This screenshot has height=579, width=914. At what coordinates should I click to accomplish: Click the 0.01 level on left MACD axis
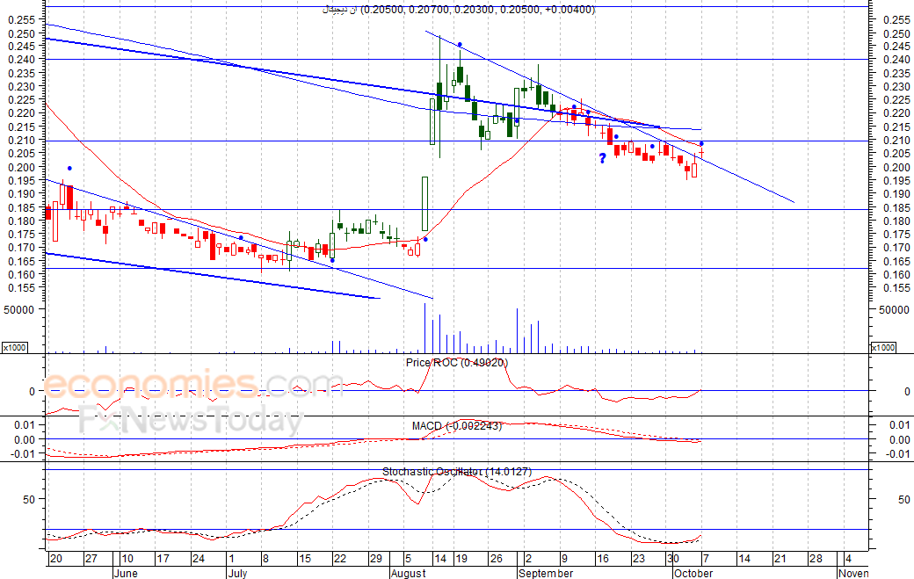tap(25, 424)
